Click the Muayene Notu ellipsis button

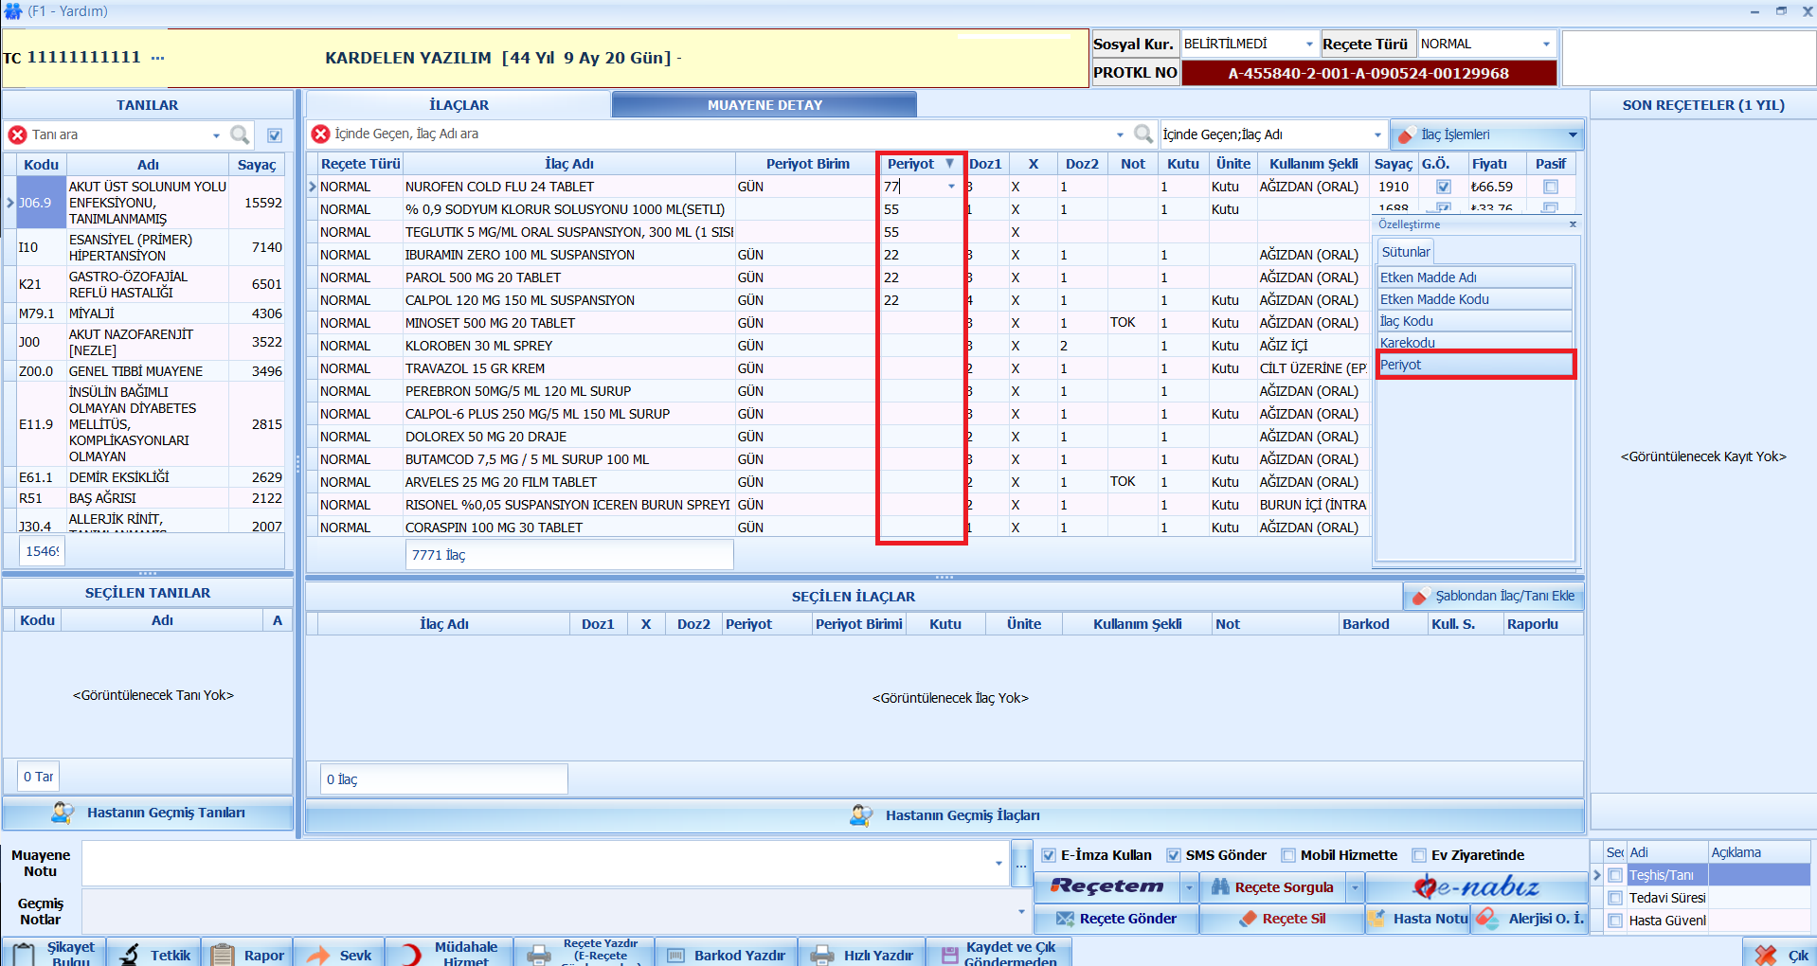tap(1021, 865)
